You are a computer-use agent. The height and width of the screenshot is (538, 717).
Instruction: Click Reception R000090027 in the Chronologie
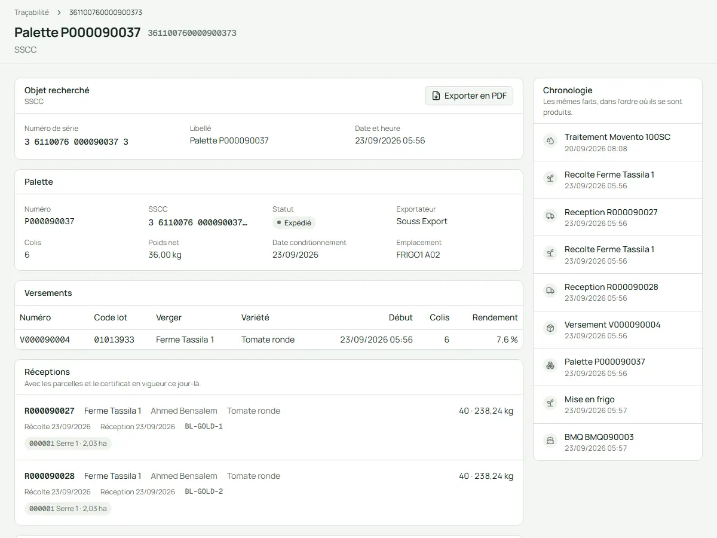(x=618, y=218)
